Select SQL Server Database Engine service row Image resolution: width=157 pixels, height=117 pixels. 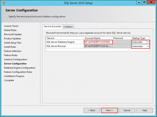coord(65,42)
